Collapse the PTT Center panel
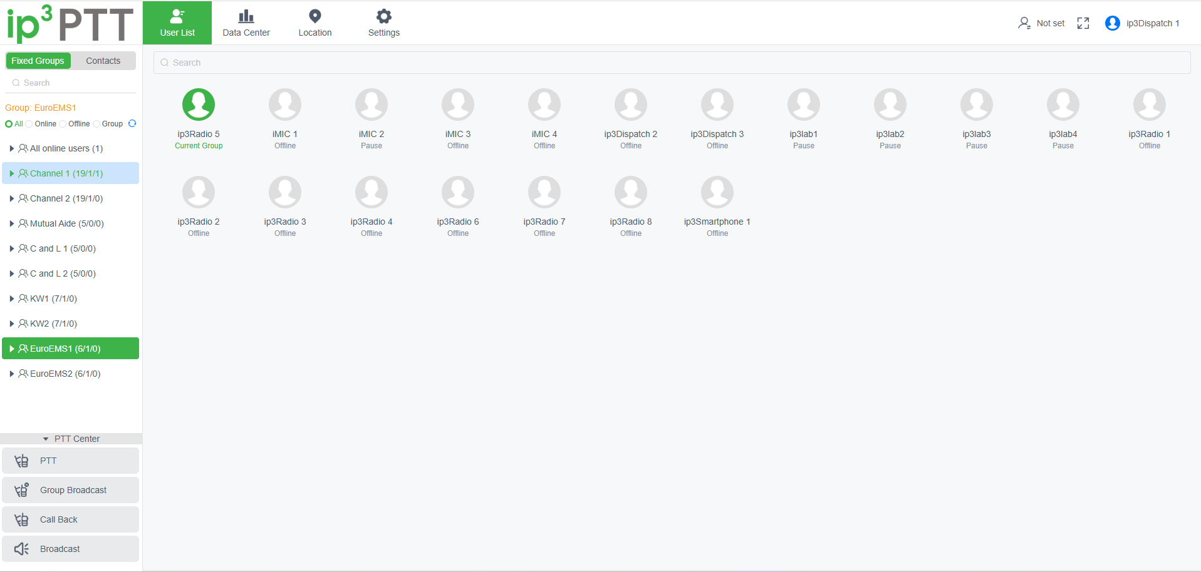The width and height of the screenshot is (1201, 572). (x=71, y=439)
